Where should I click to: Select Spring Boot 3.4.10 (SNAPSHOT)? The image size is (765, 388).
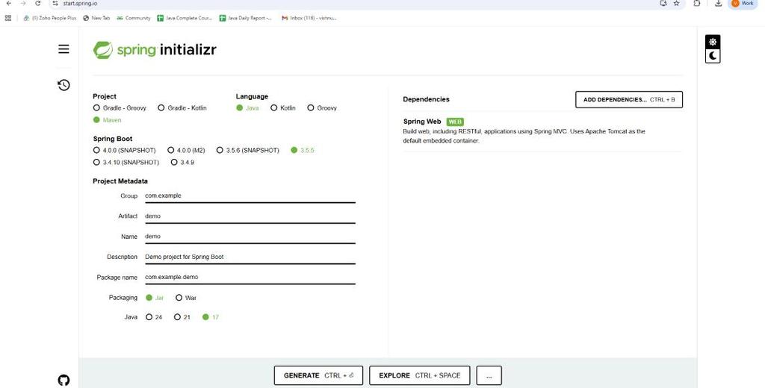click(126, 163)
